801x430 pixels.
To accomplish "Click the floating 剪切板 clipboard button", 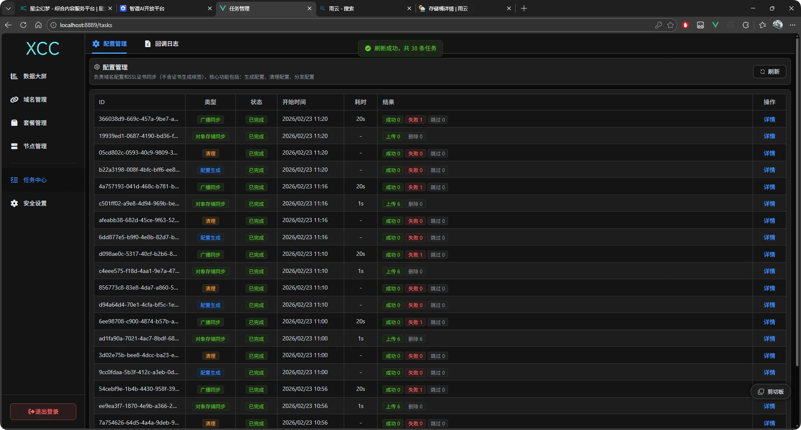I will tap(771, 392).
